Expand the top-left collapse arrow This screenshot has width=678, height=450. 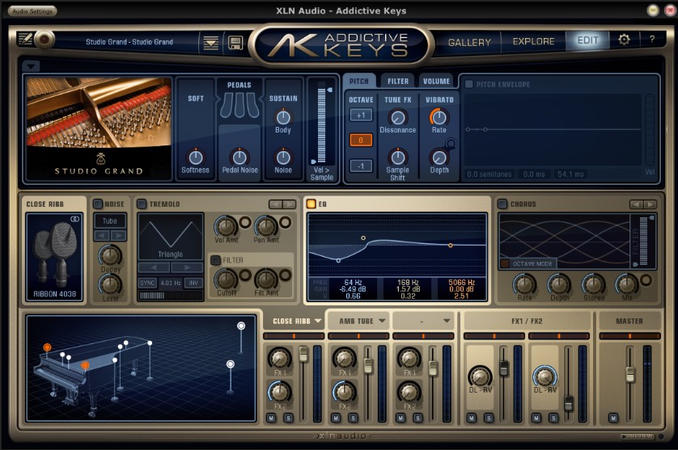[x=31, y=66]
